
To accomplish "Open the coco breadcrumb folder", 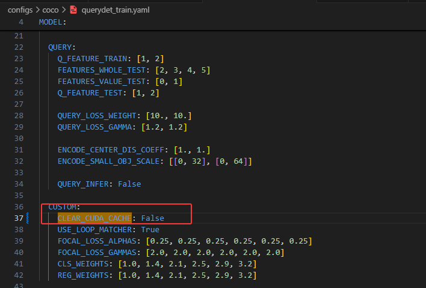I will click(x=51, y=10).
